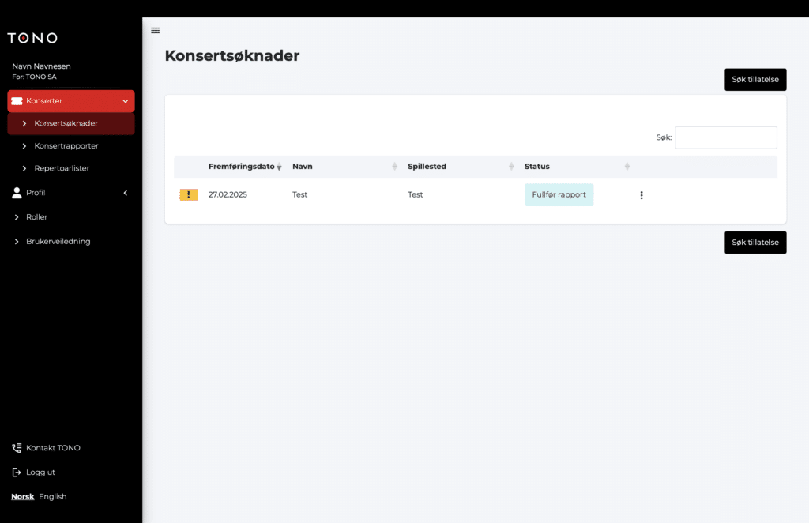Click the Logg ut exit icon

pos(17,472)
